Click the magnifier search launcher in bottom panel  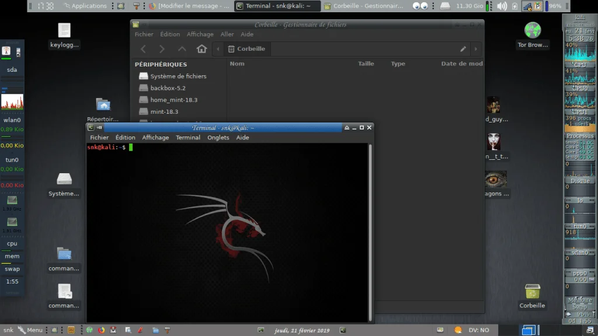(128, 330)
